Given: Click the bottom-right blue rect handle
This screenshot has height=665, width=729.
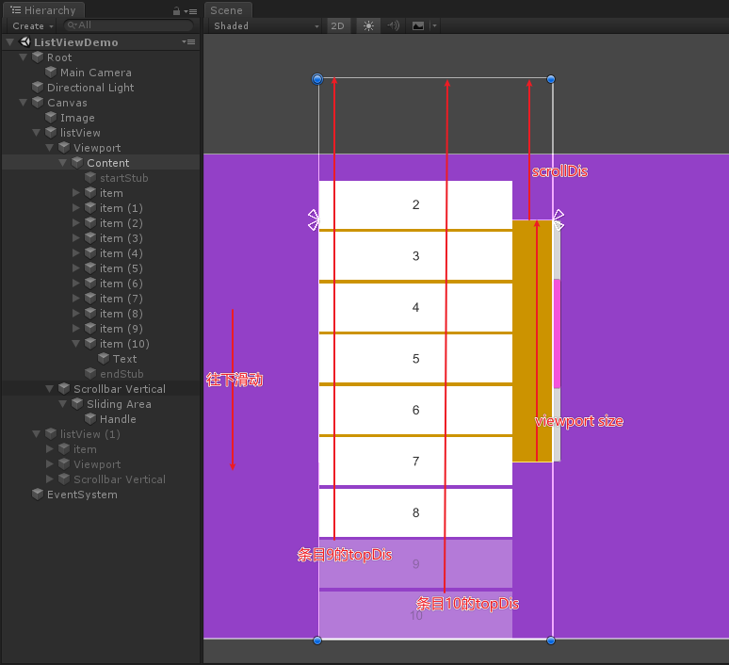Looking at the screenshot, I should [x=551, y=641].
